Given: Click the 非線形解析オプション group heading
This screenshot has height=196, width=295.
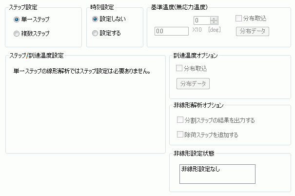Looking at the screenshot, I should pos(198,105).
